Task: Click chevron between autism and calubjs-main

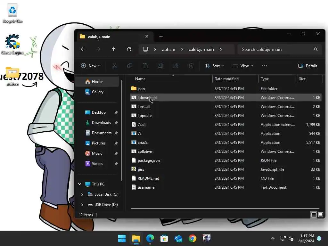Action: (x=182, y=49)
